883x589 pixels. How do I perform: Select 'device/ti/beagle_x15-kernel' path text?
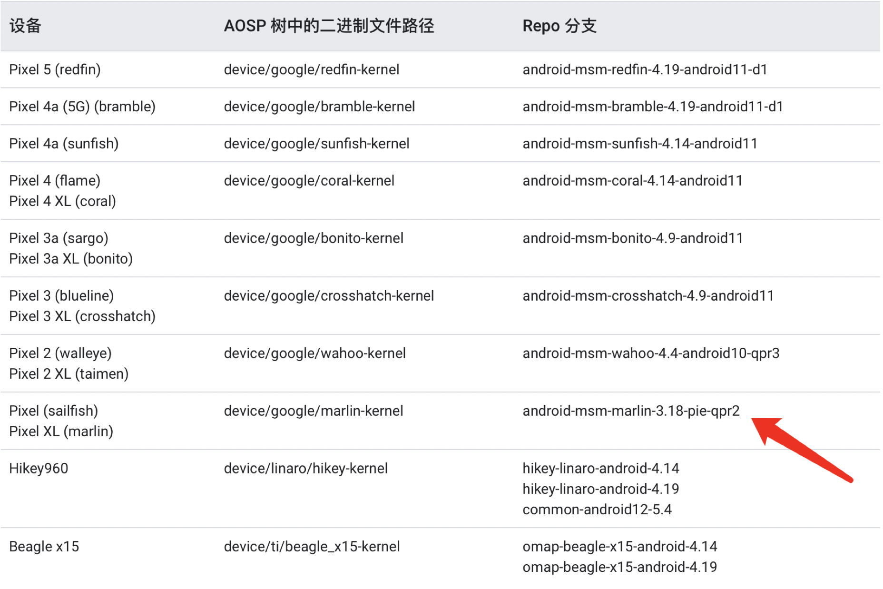coord(312,547)
